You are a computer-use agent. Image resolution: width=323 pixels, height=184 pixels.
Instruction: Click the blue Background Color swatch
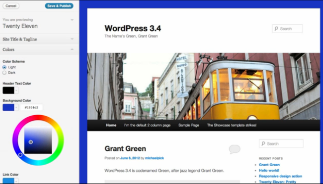coord(8,107)
